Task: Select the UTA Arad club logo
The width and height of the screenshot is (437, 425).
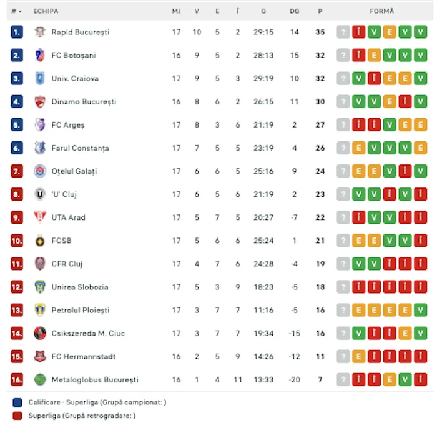Action: pyautogui.click(x=40, y=217)
